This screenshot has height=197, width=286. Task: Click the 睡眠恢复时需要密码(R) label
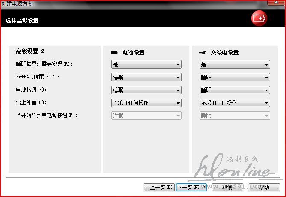point(44,64)
